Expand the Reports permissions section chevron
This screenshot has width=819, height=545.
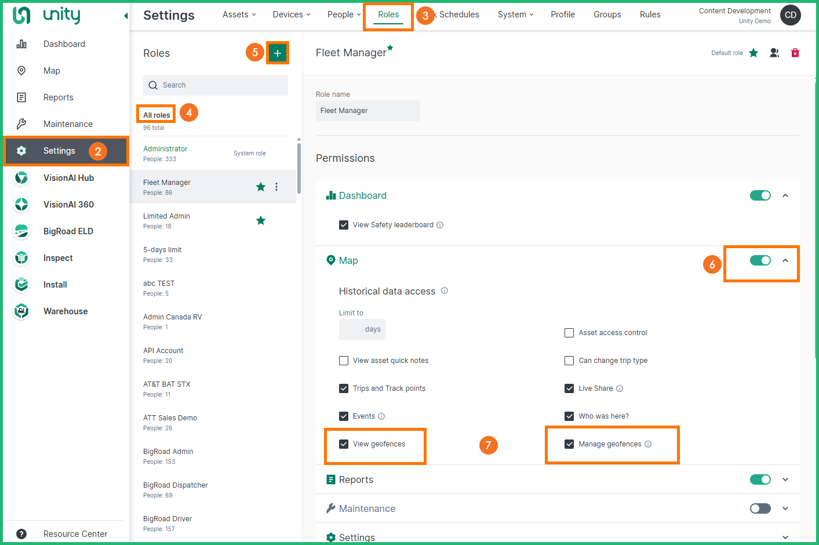(785, 479)
